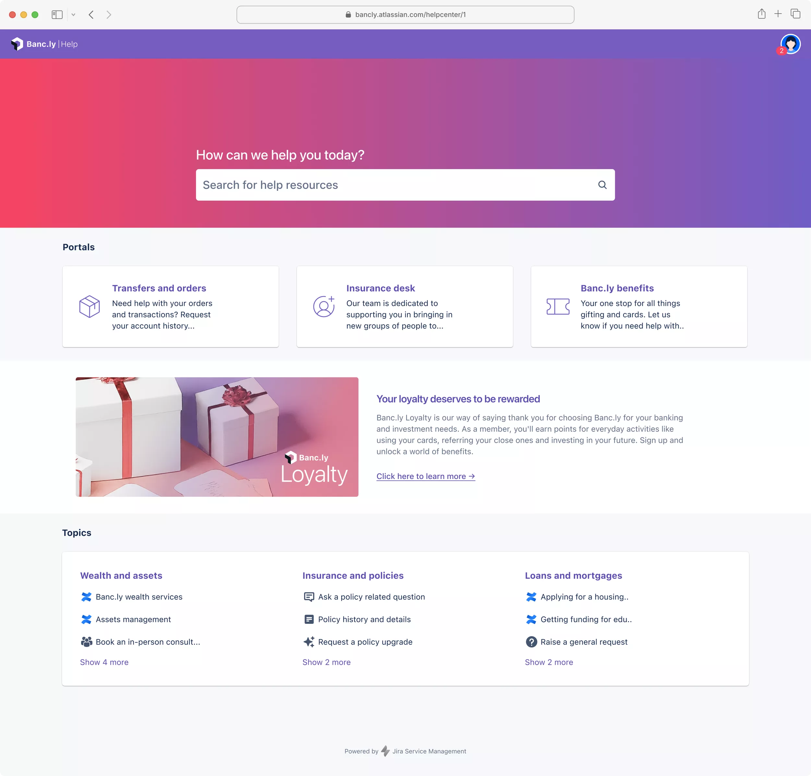This screenshot has height=776, width=811.
Task: Click the Insurance desk person icon
Action: (324, 306)
